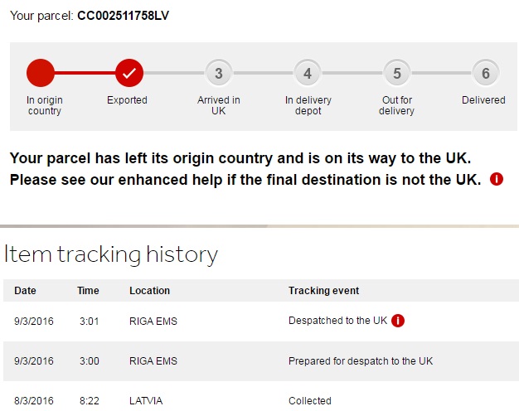Click step 5 'Out for delivery' circle
This screenshot has height=411, width=519.
tap(397, 73)
